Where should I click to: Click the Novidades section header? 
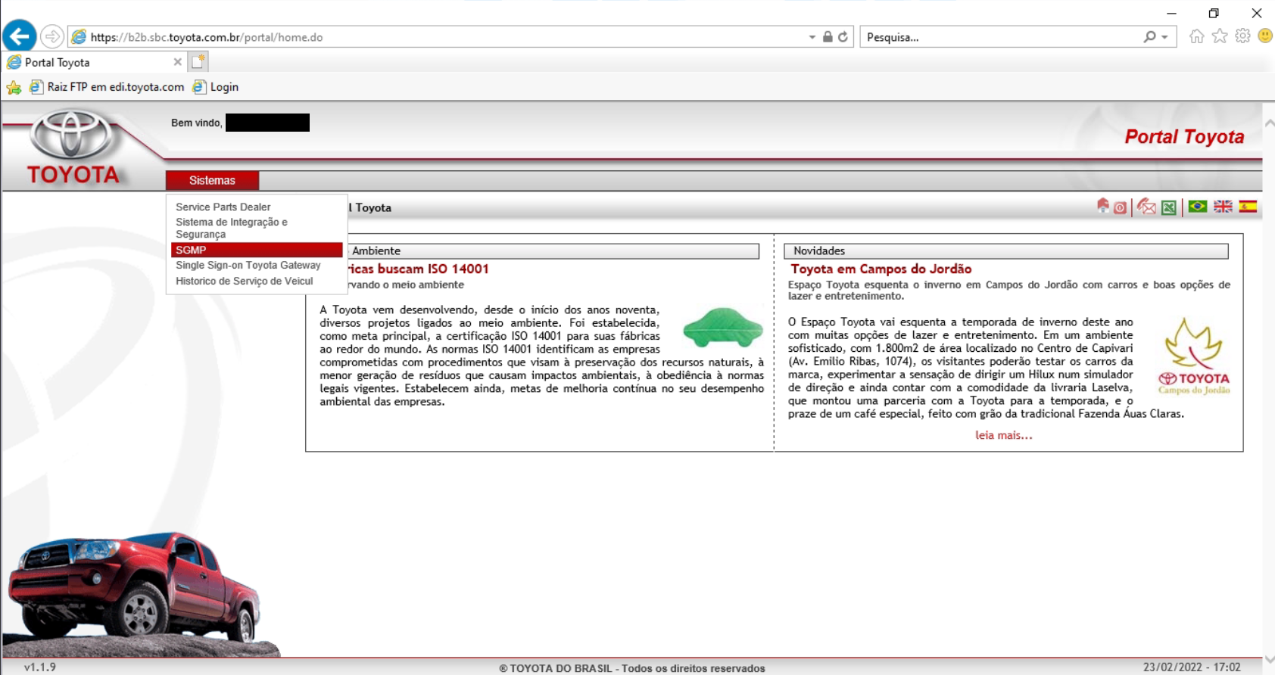(1005, 250)
